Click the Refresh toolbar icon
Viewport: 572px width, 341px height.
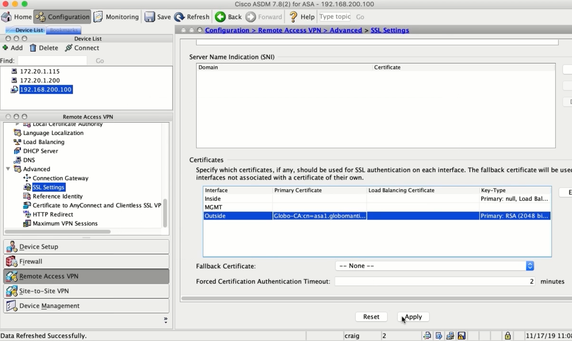point(179,17)
